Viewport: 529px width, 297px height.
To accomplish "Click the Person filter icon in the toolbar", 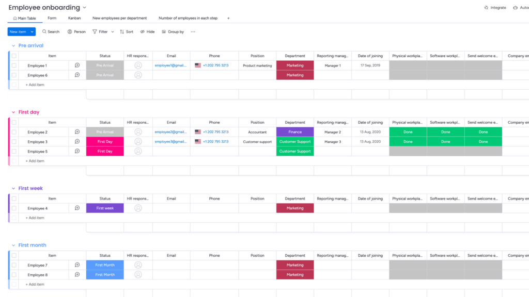I will 76,31.
